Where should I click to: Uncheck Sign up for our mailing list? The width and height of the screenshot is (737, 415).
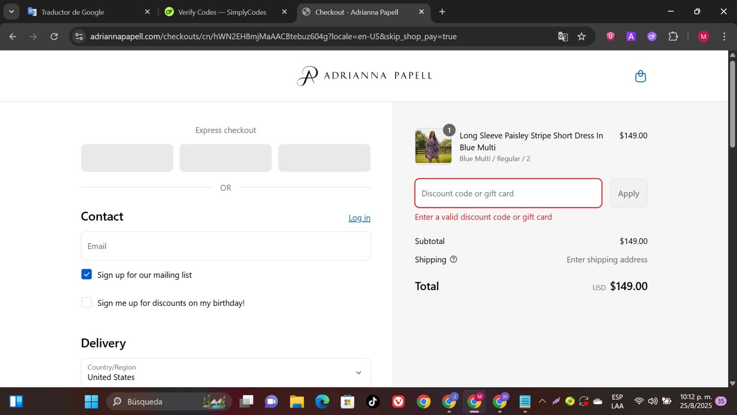pos(86,274)
